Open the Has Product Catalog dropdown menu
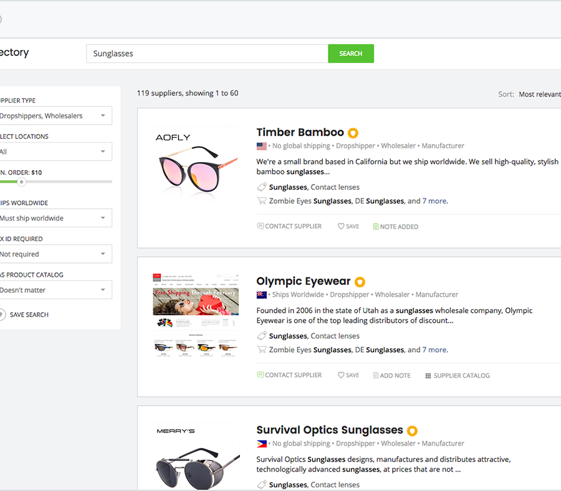Screen dimensions: 561x491 click(x=54, y=290)
